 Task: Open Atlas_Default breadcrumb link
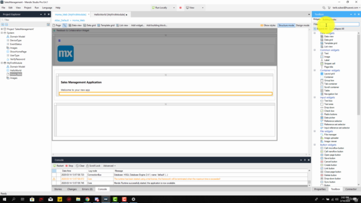click(61, 20)
